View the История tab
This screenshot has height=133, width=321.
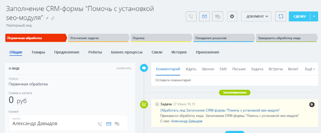179,52
